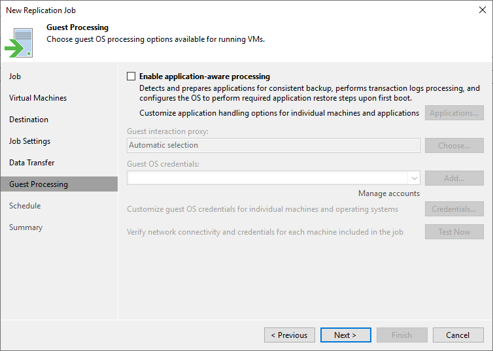
Task: Close the New Replication Job dialog
Action: [483, 10]
